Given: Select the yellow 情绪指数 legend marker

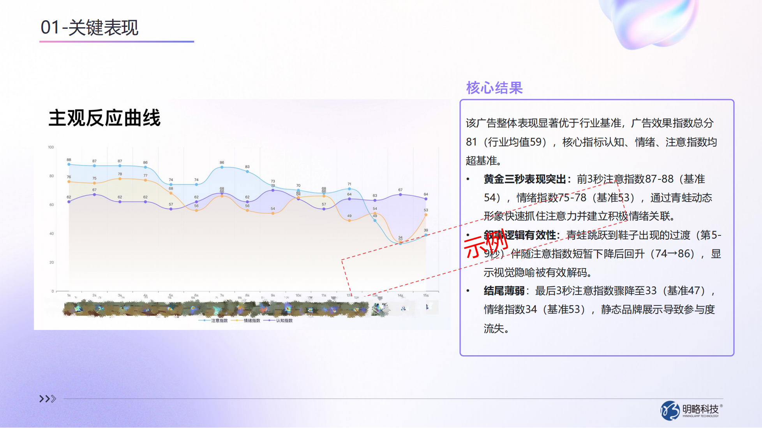Looking at the screenshot, I should 237,320.
